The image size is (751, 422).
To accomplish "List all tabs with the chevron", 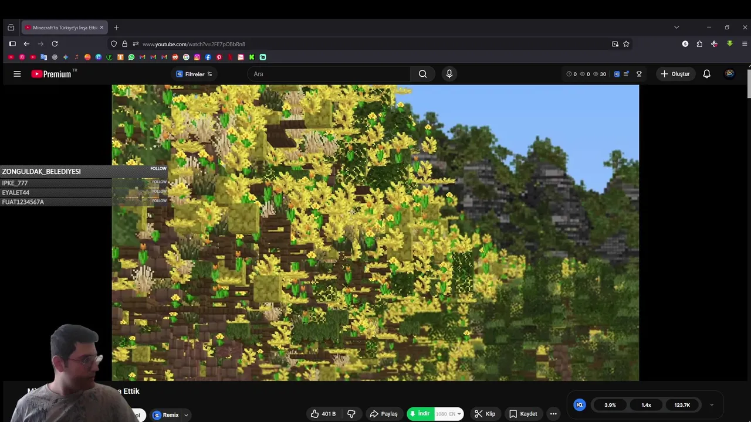I will 676,28.
